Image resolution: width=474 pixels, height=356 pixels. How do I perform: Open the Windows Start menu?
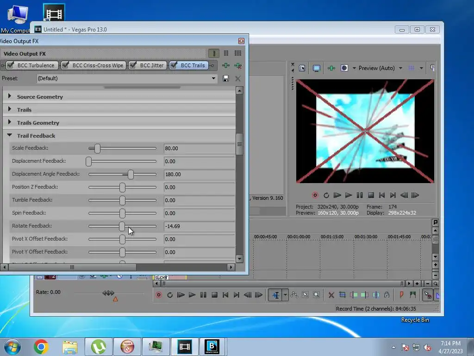(12, 347)
